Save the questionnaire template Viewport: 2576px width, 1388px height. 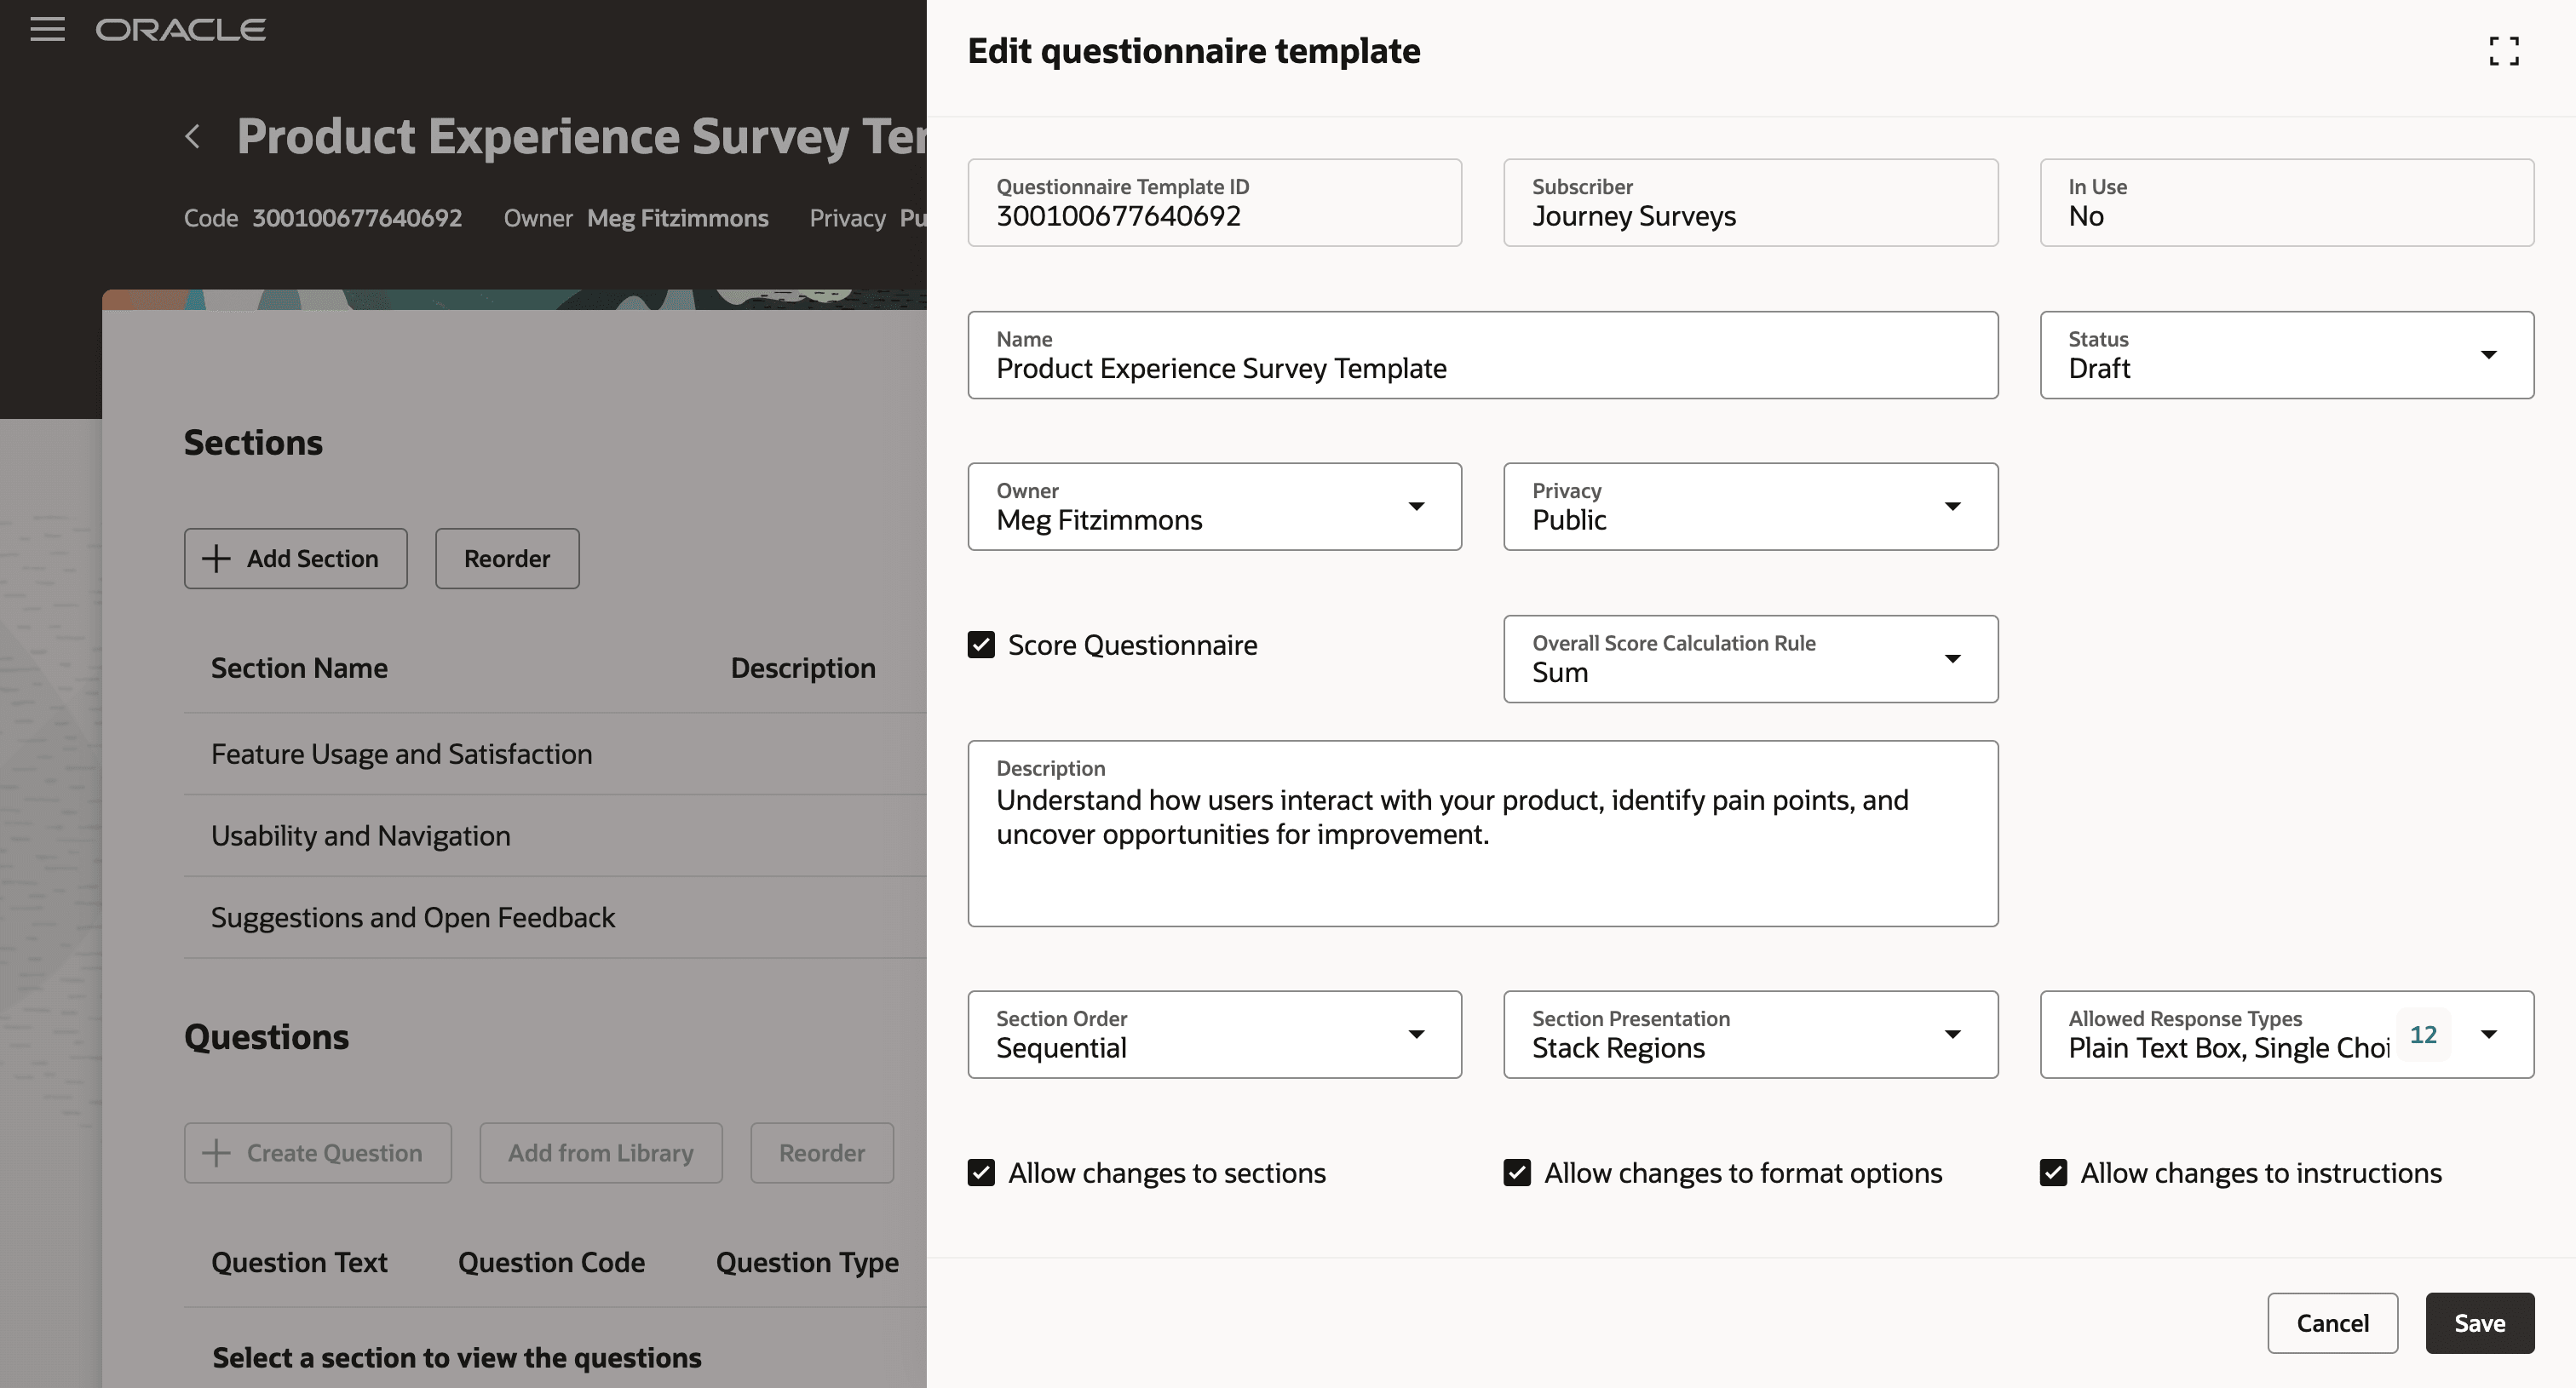(x=2479, y=1322)
